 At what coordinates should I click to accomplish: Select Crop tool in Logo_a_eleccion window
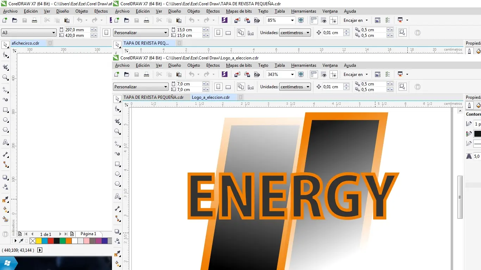click(118, 121)
